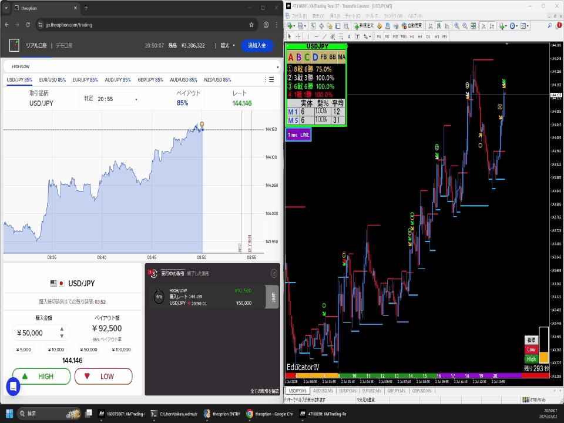Switch chart to bar chart style
This screenshot has width=564, height=423.
point(431,26)
